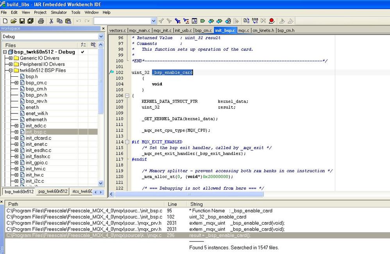Image resolution: width=390 pixels, height=254 pixels.
Task: Click the String column header
Action: tap(288, 204)
